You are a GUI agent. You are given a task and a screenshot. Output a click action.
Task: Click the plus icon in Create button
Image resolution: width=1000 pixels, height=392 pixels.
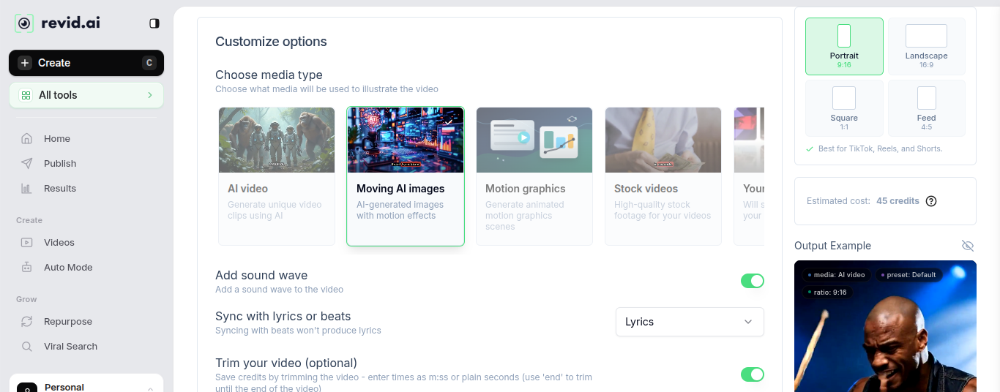click(26, 63)
